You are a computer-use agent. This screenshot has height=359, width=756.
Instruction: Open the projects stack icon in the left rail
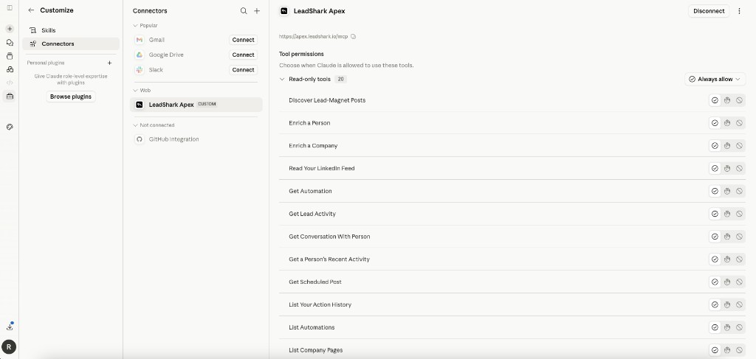coord(10,56)
